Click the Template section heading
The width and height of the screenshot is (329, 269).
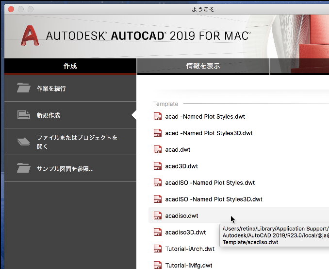pyautogui.click(x=165, y=104)
